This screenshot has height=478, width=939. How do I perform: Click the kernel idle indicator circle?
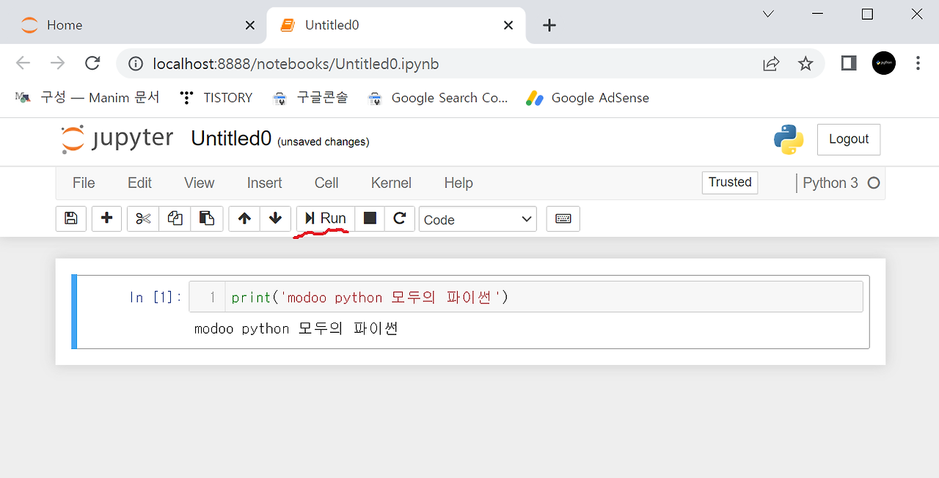tap(874, 183)
